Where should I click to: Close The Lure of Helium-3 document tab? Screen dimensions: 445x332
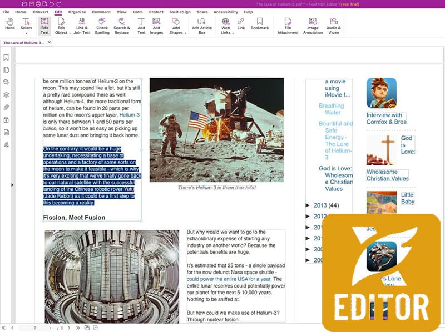point(50,42)
